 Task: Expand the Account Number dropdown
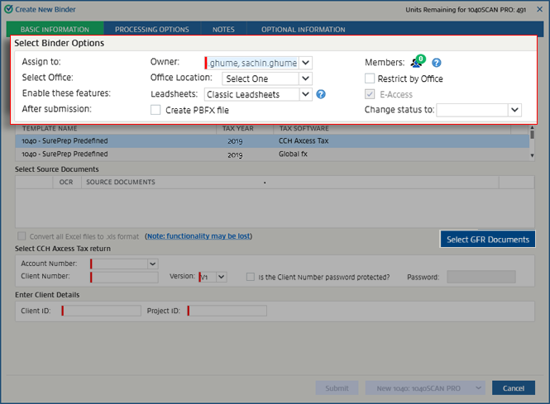pyautogui.click(x=152, y=264)
